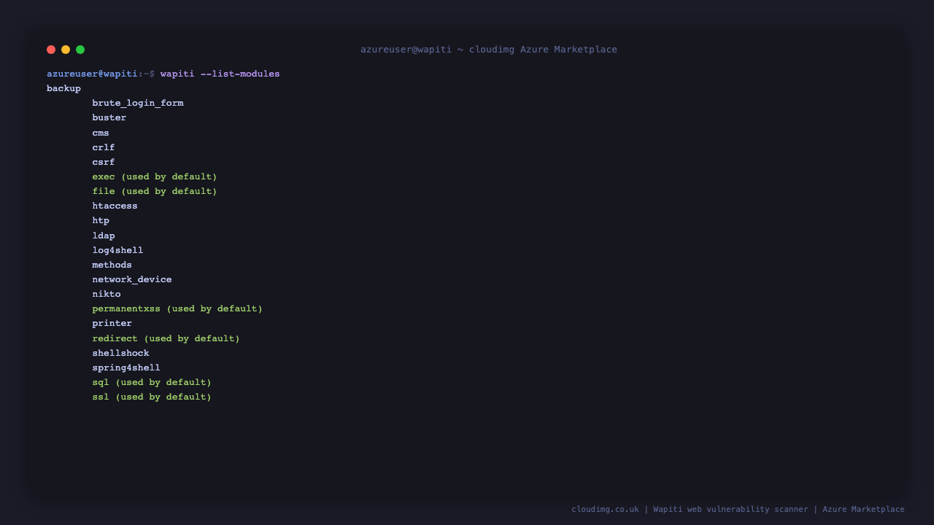Image resolution: width=934 pixels, height=525 pixels.
Task: Select the spring4shell module entry
Action: (126, 367)
